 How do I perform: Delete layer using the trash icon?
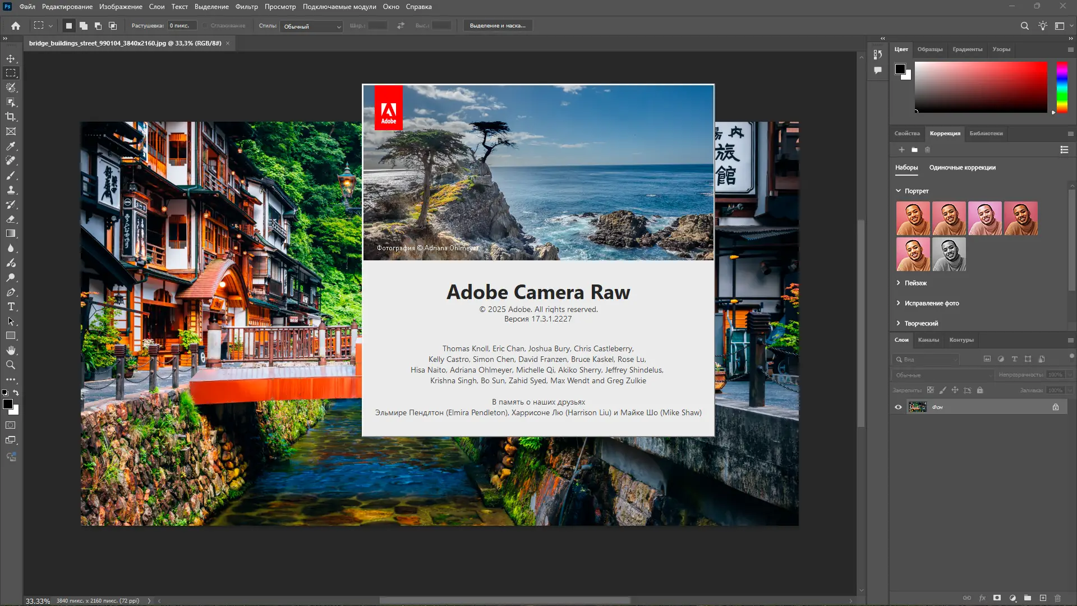click(1057, 598)
